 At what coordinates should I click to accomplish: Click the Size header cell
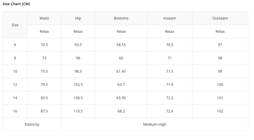[15, 25]
